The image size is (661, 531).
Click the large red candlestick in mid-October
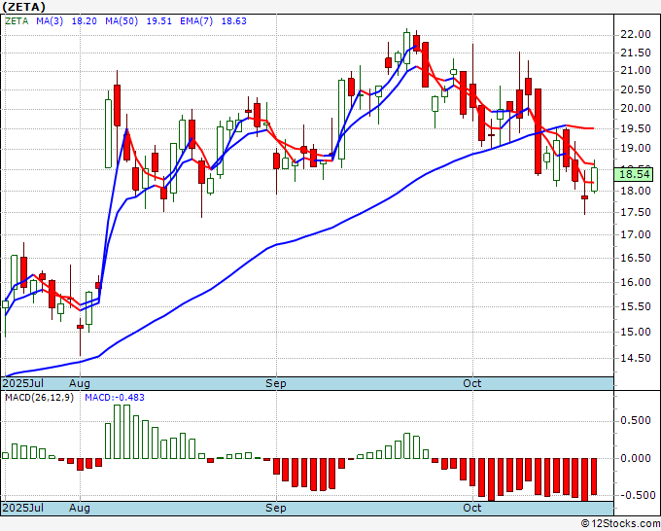[x=538, y=131]
